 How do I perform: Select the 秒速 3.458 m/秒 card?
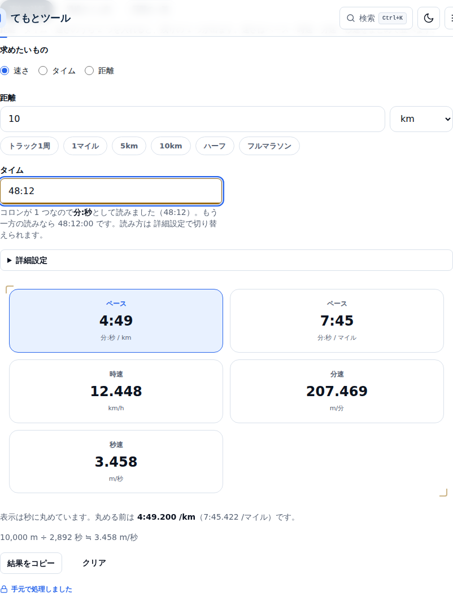116,462
